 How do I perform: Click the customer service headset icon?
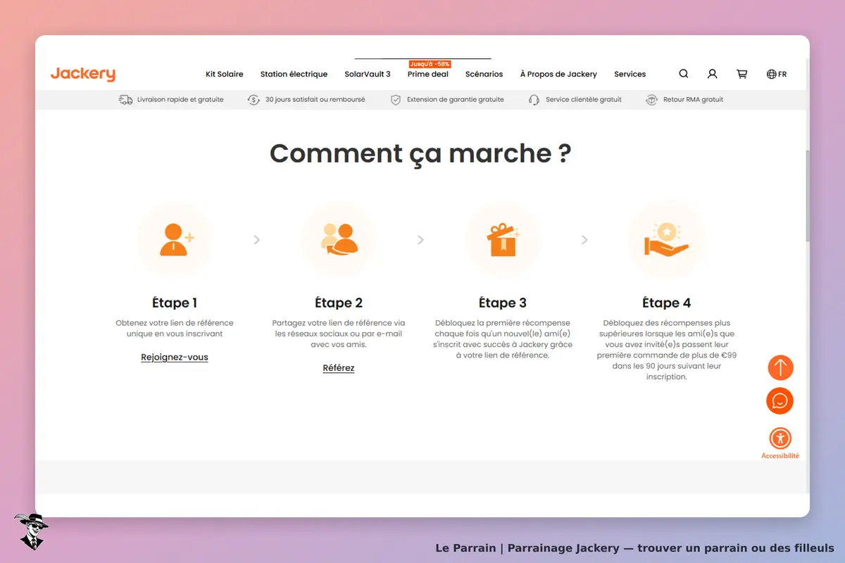[x=534, y=100]
